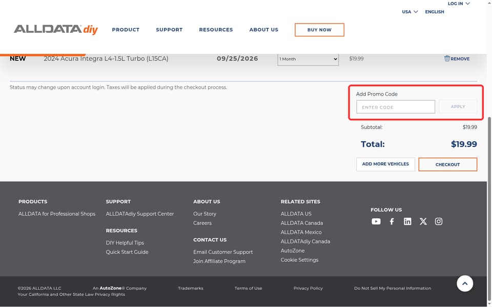Click the Total $19.99 amount
The width and height of the screenshot is (492, 307).
pyautogui.click(x=464, y=144)
